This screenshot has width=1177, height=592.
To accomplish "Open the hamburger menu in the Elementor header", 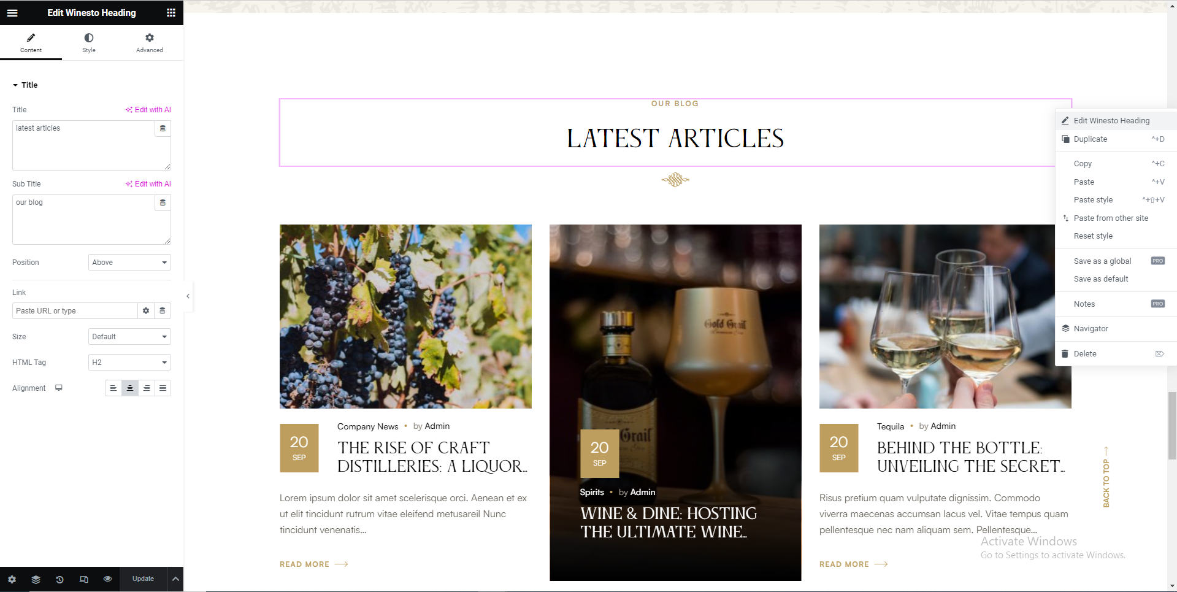I will pyautogui.click(x=12, y=12).
